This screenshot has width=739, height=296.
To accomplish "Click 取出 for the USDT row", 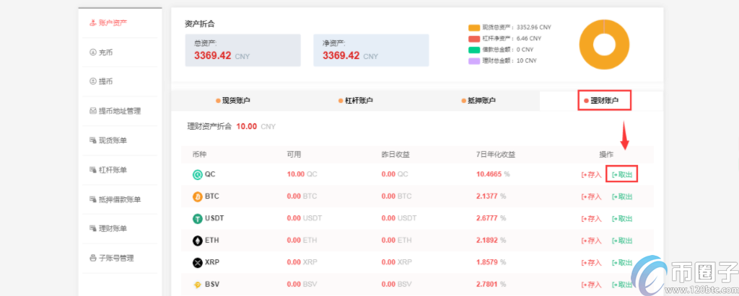I will (622, 219).
